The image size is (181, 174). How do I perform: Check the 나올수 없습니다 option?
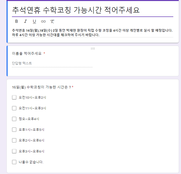tap(14, 162)
